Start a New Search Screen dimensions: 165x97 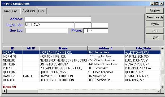[155, 17]
